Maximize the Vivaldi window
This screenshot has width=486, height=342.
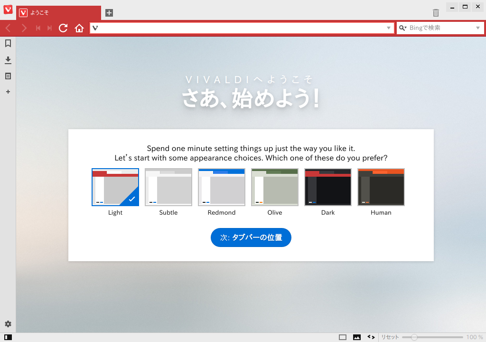[465, 7]
